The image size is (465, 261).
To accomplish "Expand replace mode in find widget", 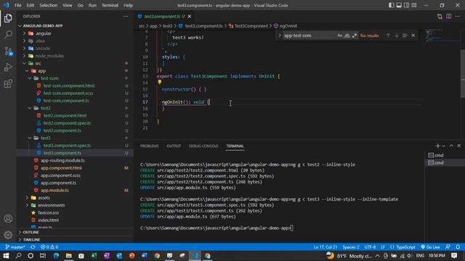I will (279, 36).
